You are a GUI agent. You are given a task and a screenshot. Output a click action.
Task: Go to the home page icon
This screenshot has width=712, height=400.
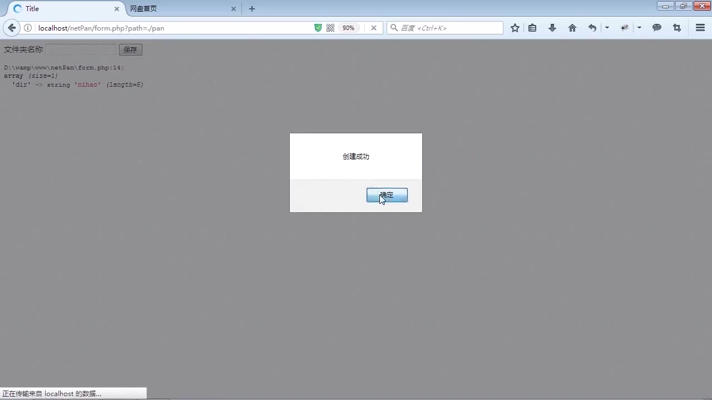572,28
